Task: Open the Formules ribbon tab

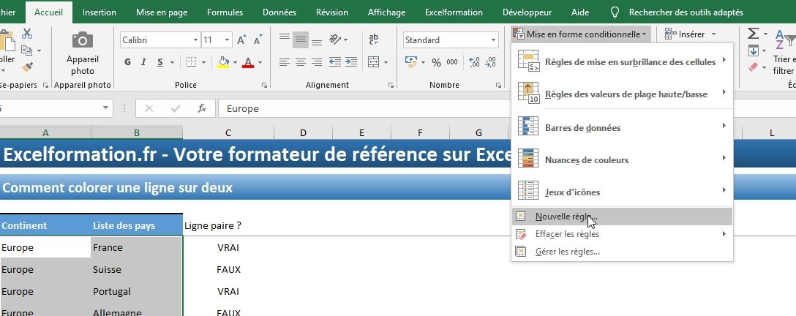Action: (x=225, y=12)
